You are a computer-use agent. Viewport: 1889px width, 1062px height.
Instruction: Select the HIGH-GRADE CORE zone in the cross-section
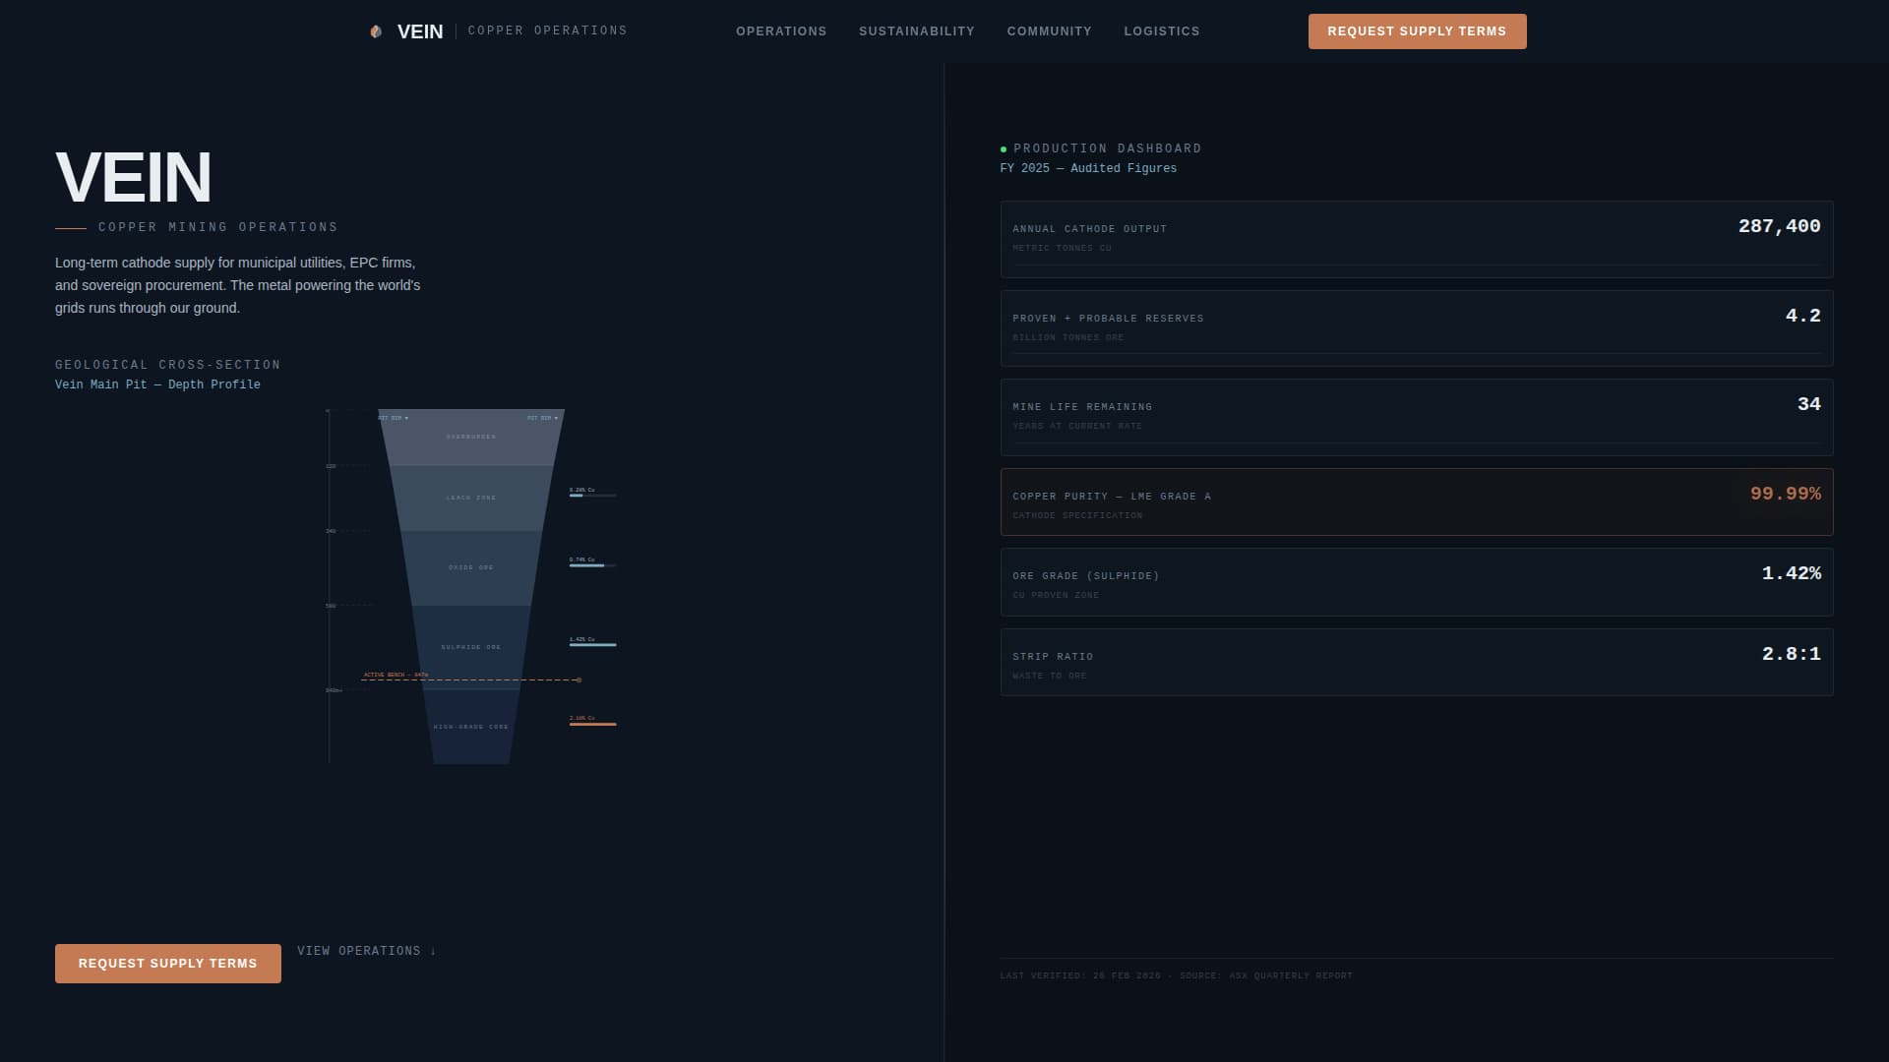click(x=469, y=726)
